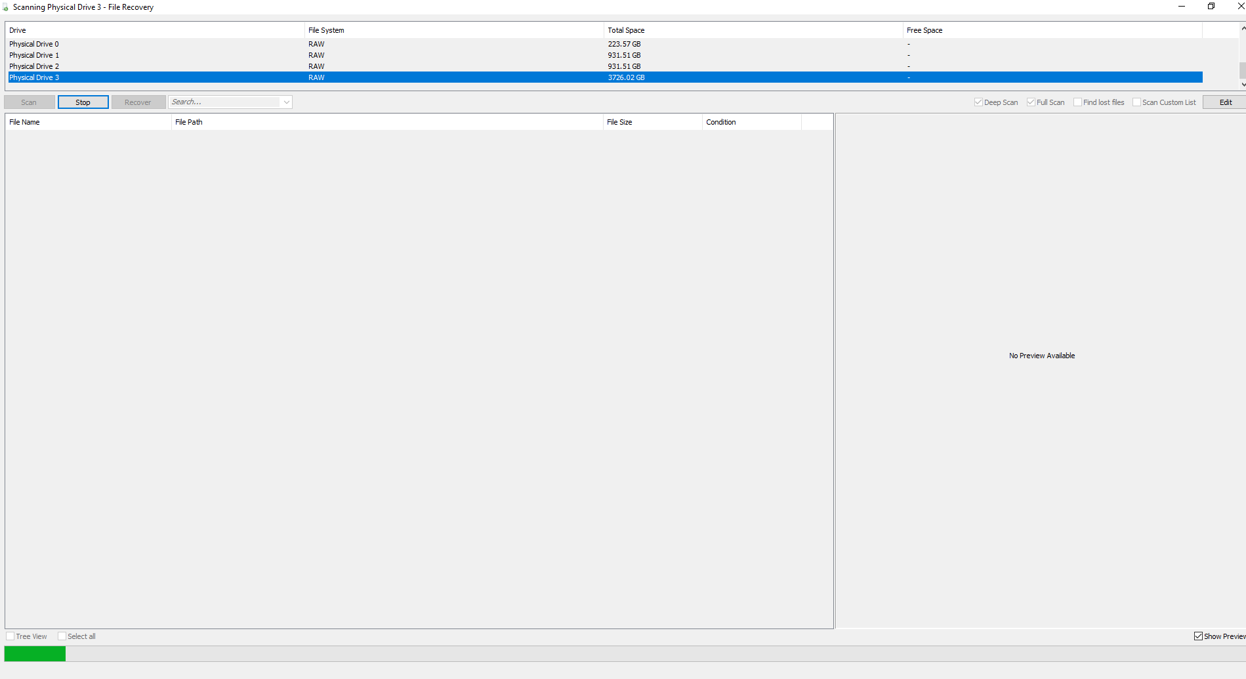The height and width of the screenshot is (679, 1246).
Task: Select Physical Drive 1 in list
Action: (x=34, y=55)
